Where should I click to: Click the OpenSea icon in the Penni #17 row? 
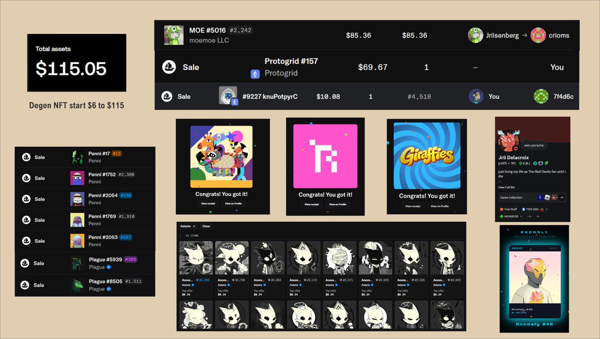pos(26,157)
